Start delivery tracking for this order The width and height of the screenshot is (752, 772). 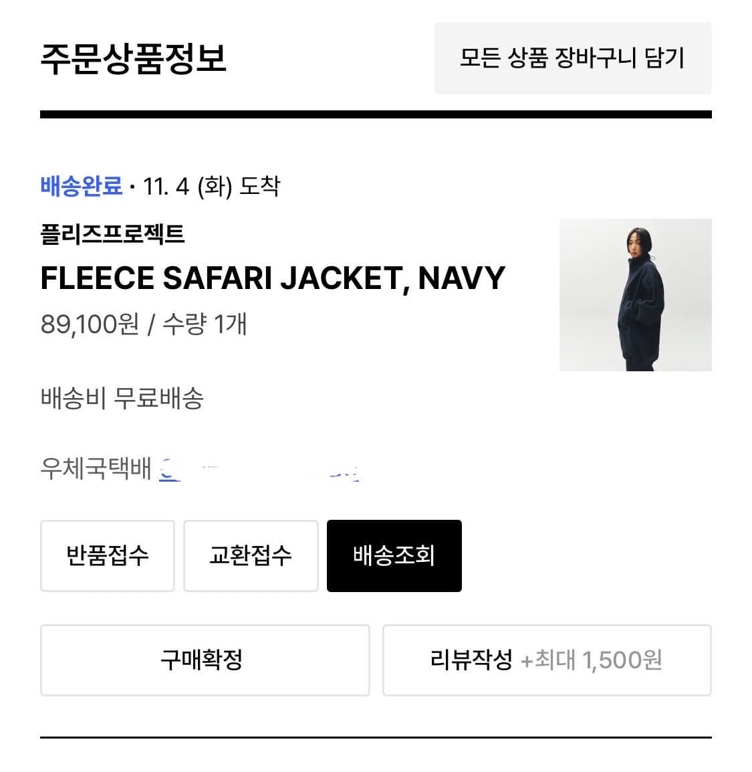(x=394, y=555)
